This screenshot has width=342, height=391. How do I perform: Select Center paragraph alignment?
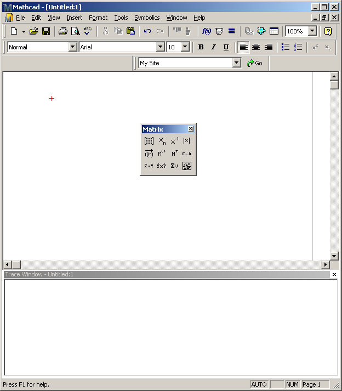[256, 47]
